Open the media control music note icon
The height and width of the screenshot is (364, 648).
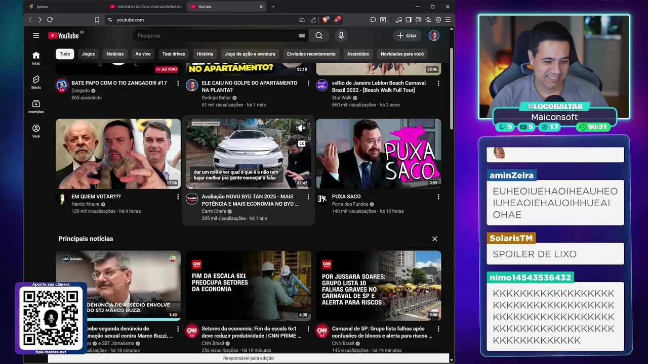tap(399, 20)
